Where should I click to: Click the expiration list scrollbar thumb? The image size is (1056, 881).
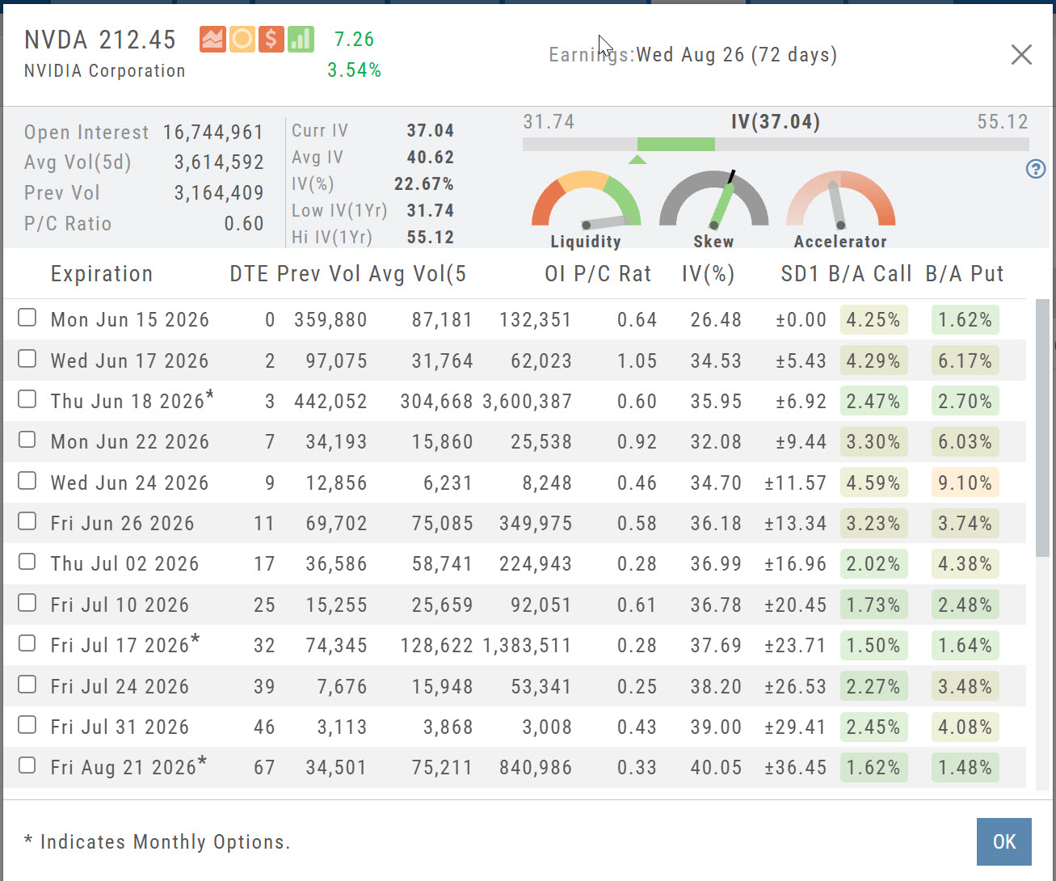pyautogui.click(x=1043, y=428)
